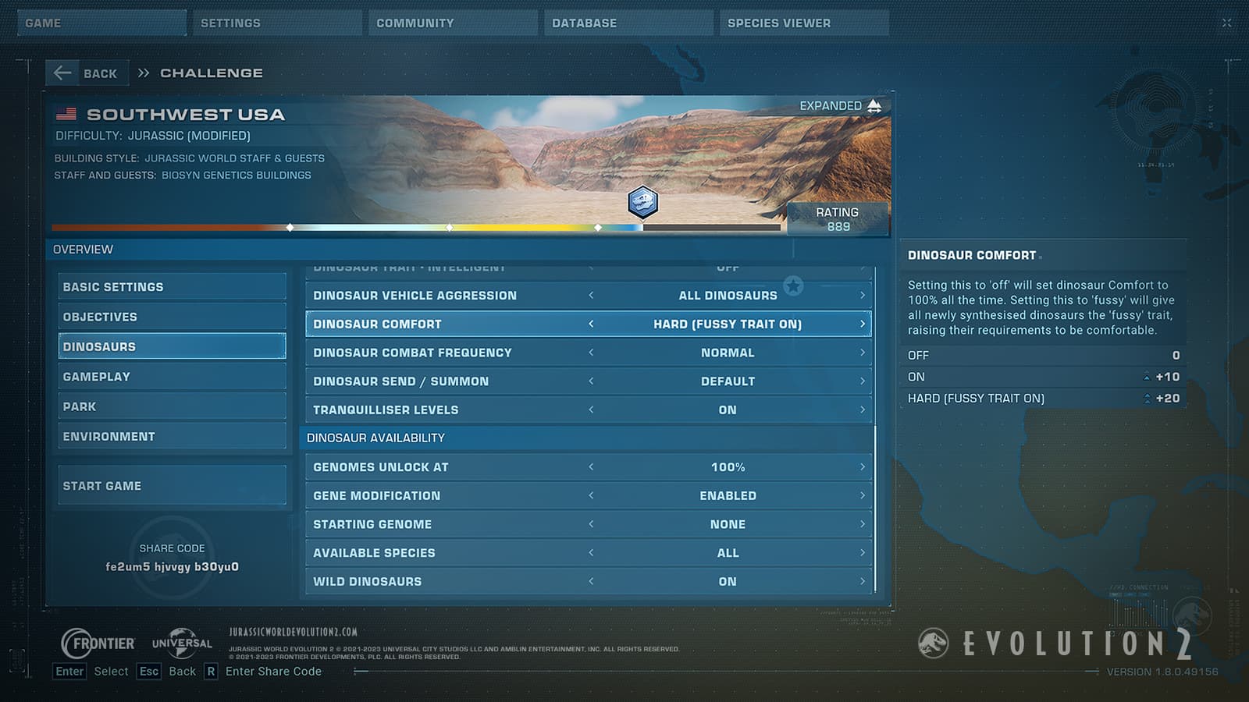
Task: Click the Frontier logo
Action: tap(98, 643)
